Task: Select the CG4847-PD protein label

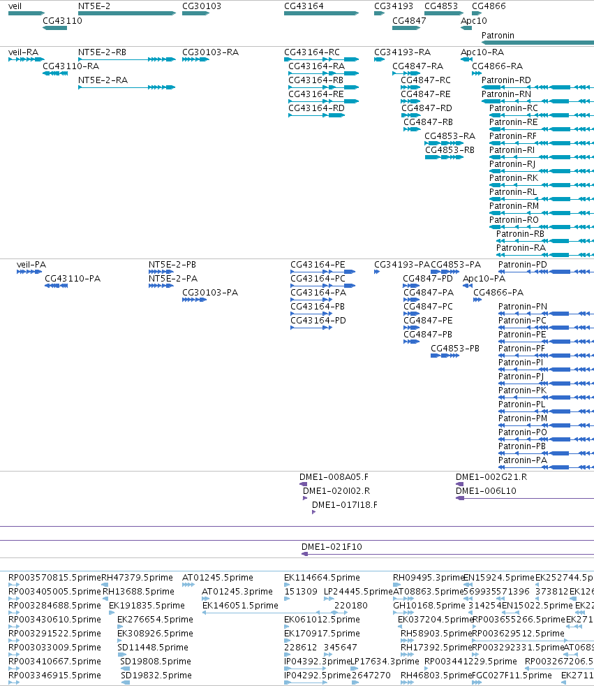Action: click(x=428, y=279)
